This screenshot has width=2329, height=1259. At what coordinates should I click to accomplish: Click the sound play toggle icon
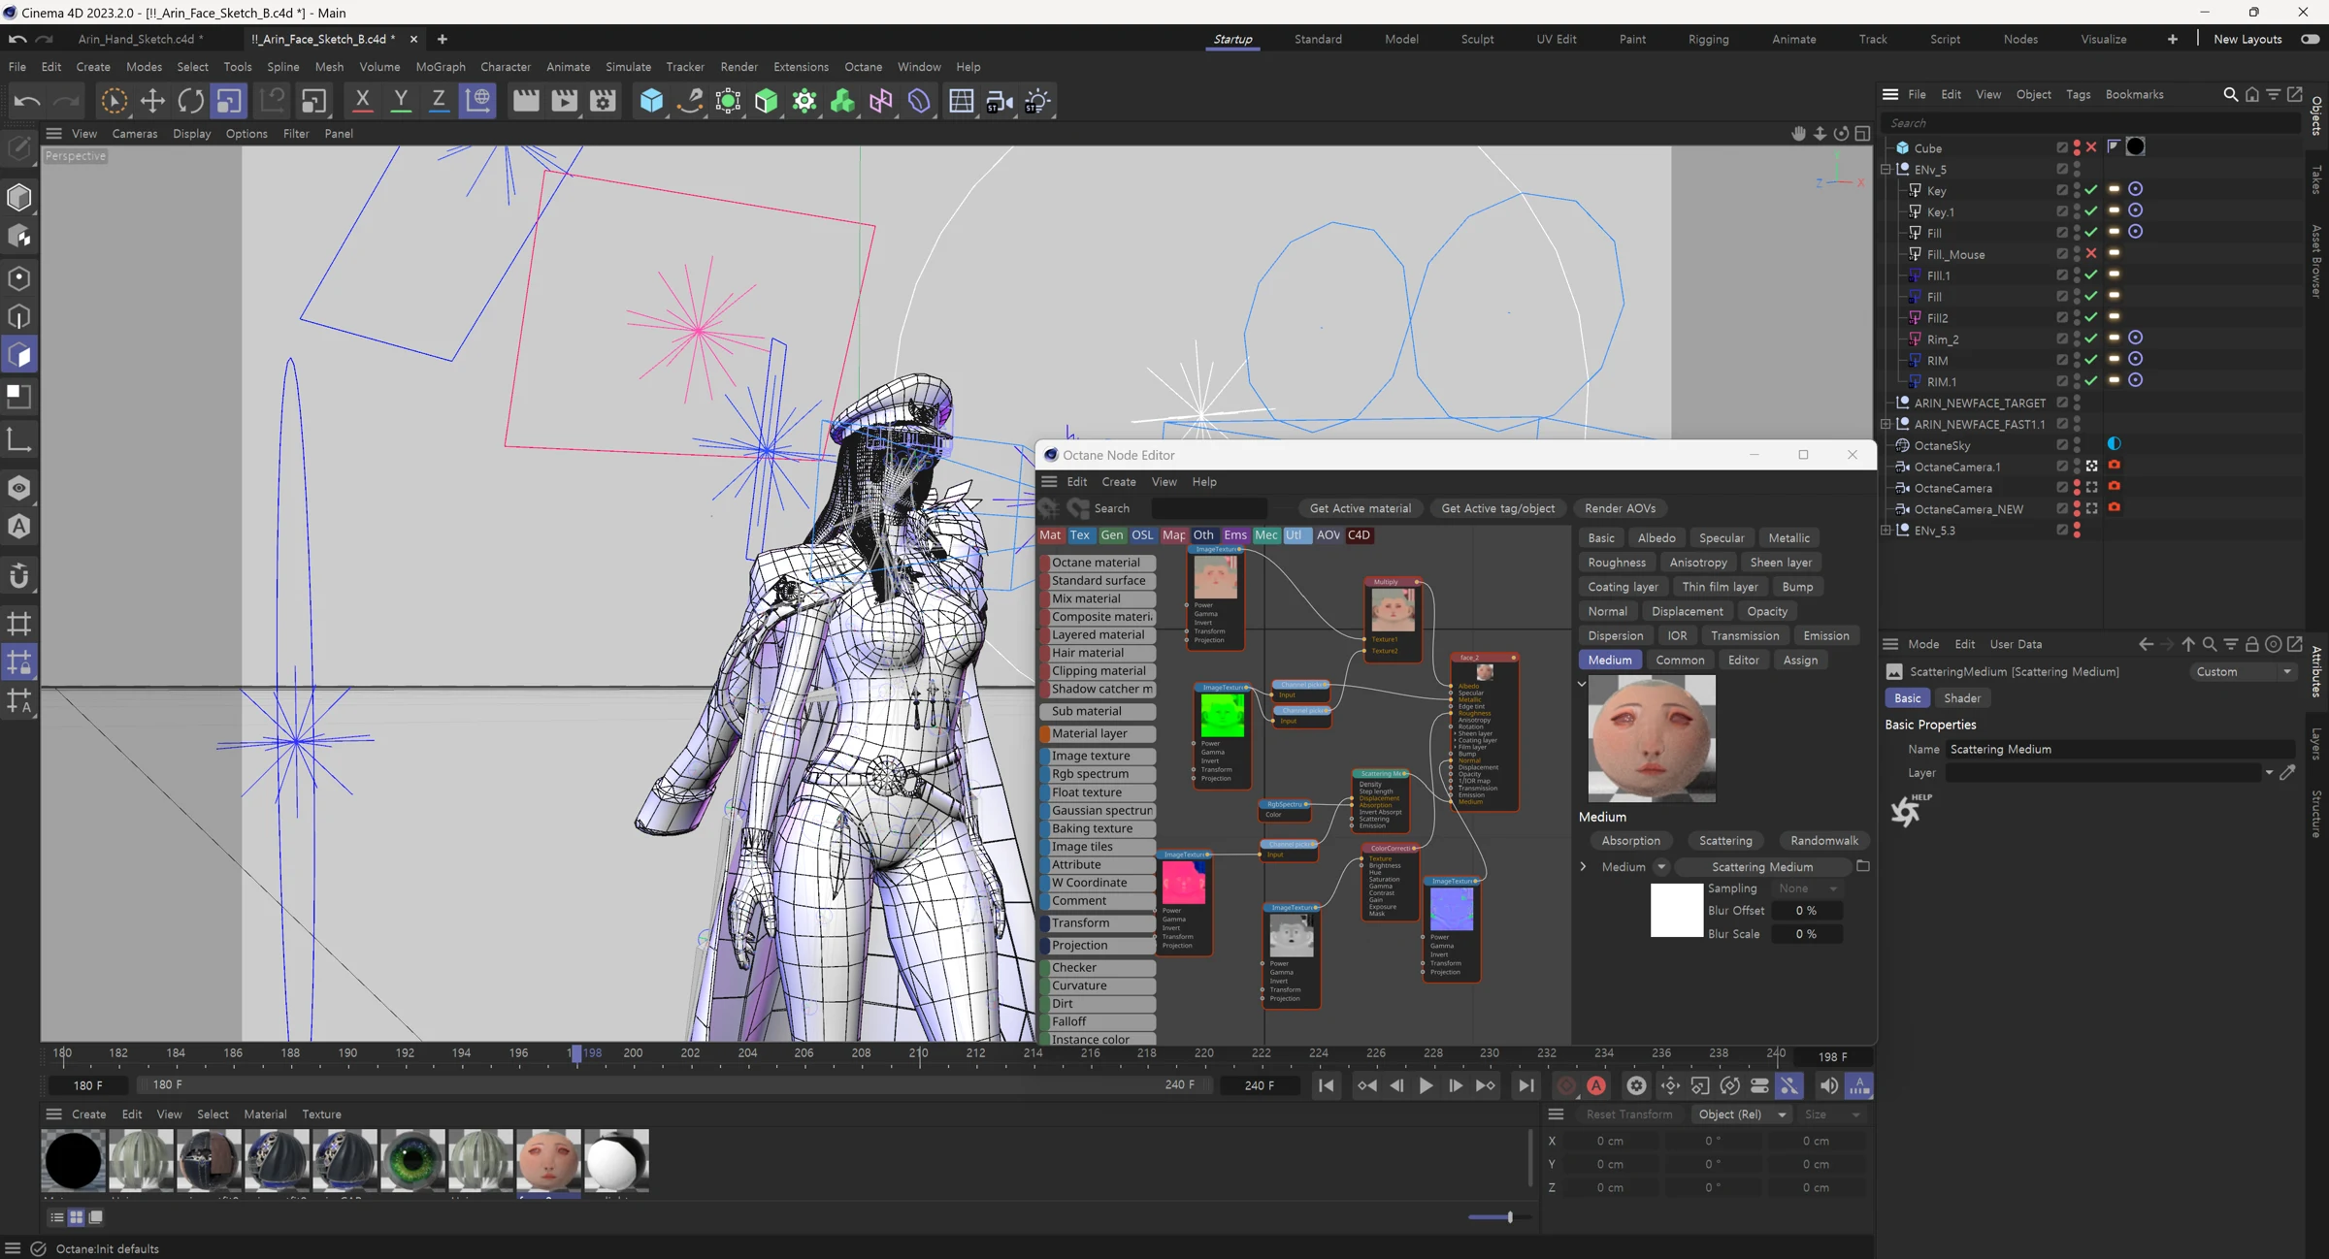coord(1828,1085)
